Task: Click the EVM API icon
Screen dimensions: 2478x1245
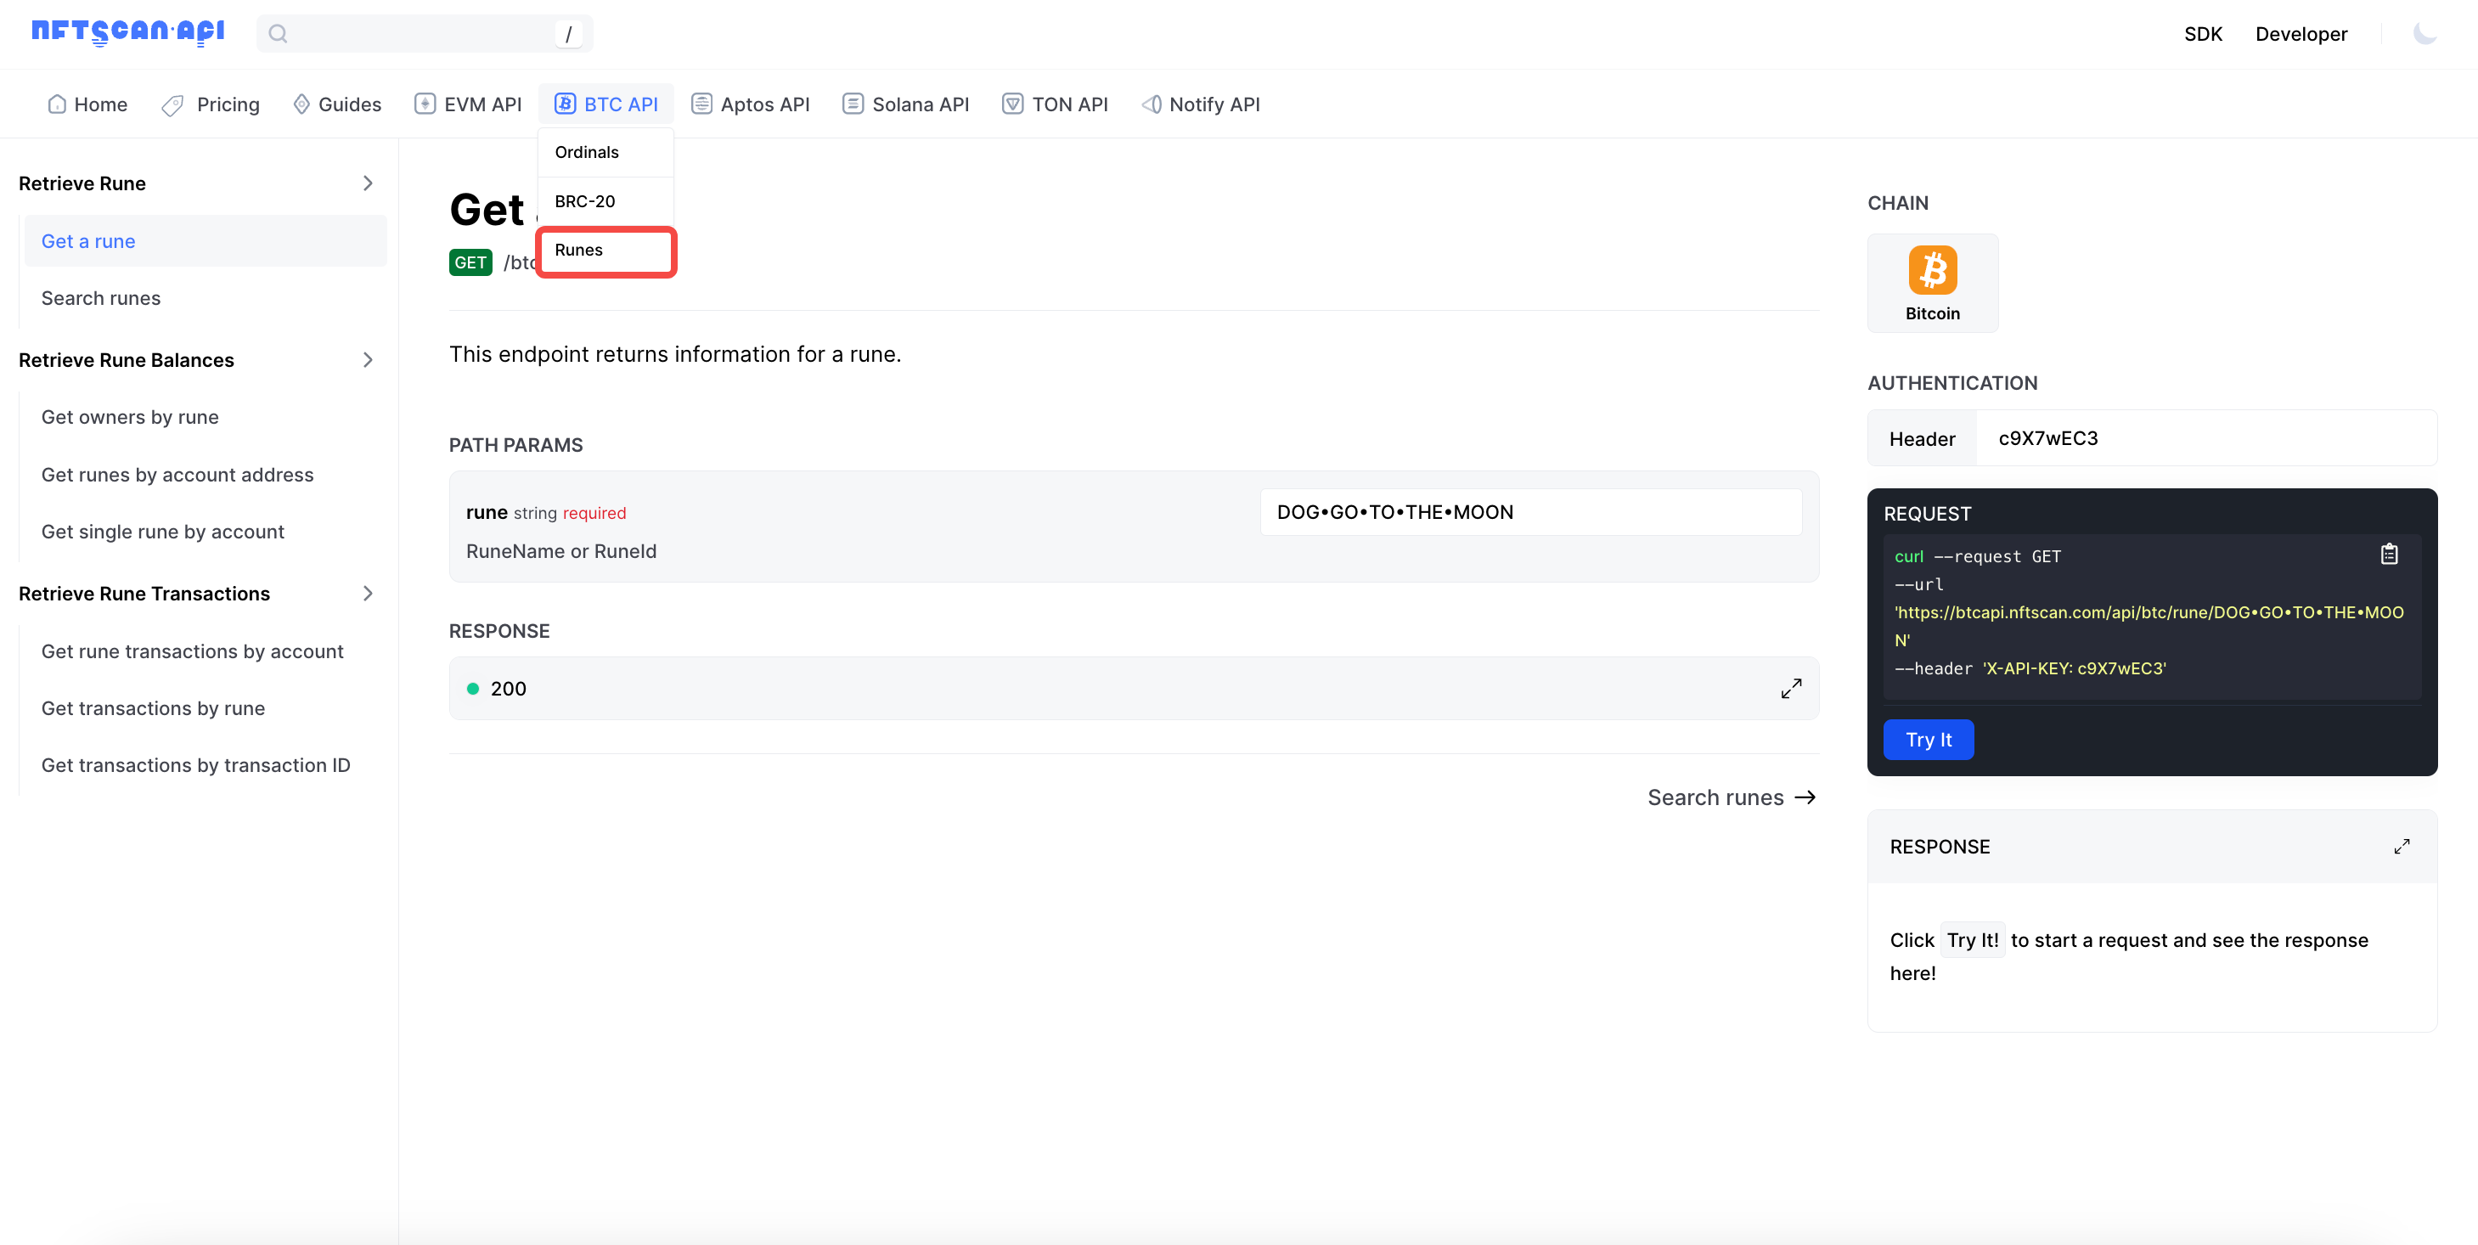Action: coord(425,104)
